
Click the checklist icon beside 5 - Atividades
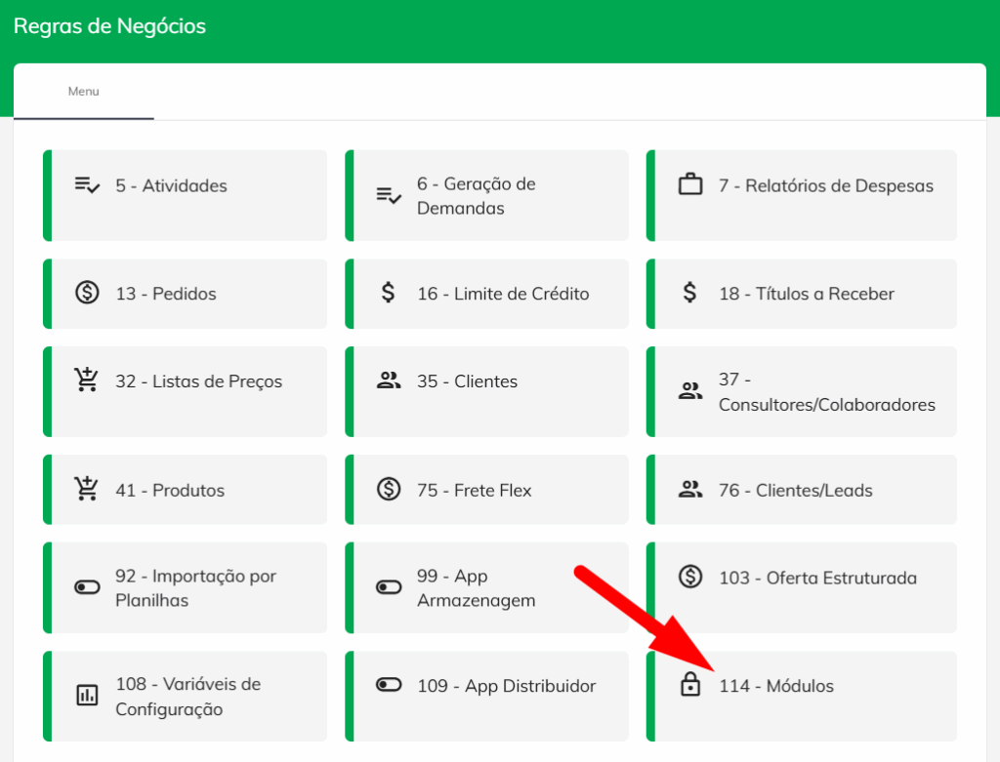[x=87, y=185]
